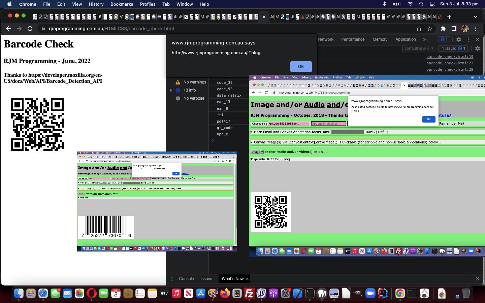The width and height of the screenshot is (485, 303).
Task: Go back with the browser back arrow
Action: pos(8,29)
